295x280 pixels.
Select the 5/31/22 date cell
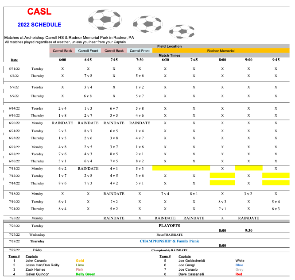(14, 69)
